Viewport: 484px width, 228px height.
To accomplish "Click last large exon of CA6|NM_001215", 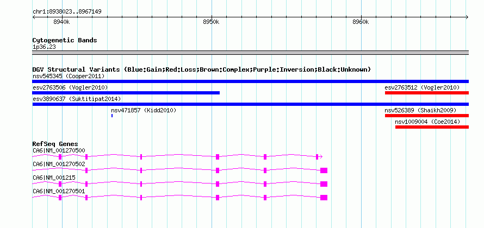I will coord(324,184).
